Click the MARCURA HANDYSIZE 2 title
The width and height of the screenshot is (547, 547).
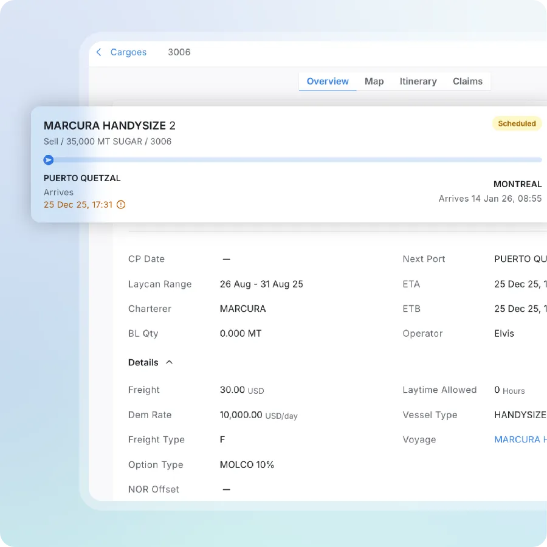click(x=109, y=125)
